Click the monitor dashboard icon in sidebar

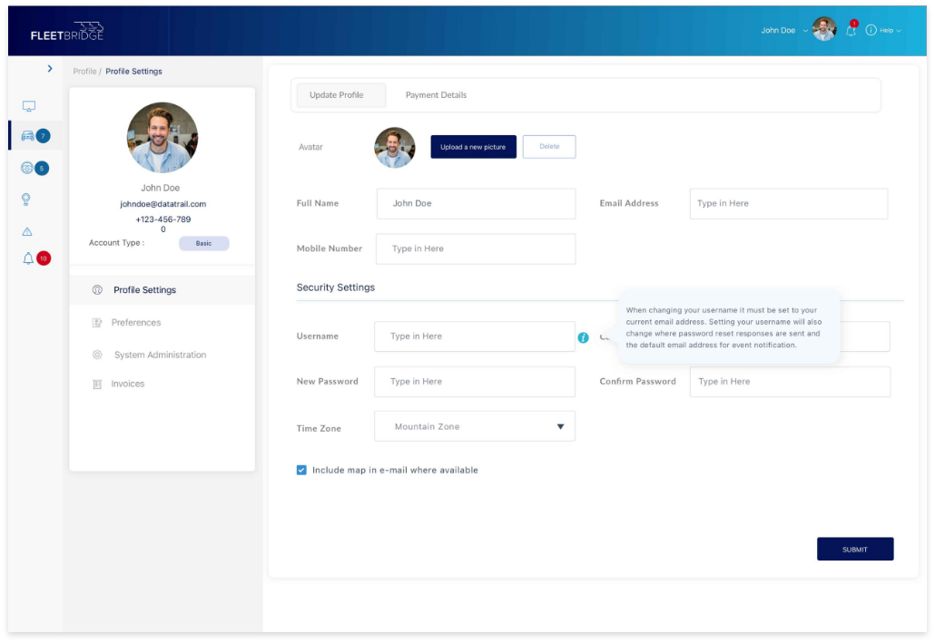(28, 107)
